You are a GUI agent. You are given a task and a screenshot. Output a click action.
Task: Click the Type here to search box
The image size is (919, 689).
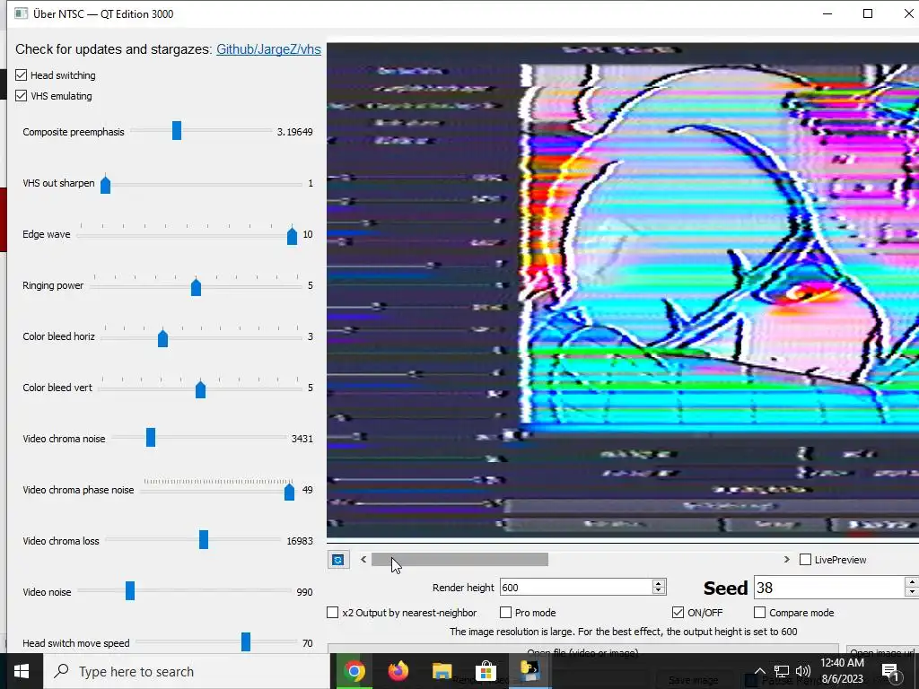[188, 671]
